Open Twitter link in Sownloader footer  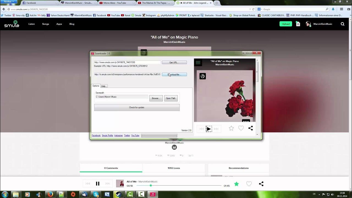click(127, 136)
